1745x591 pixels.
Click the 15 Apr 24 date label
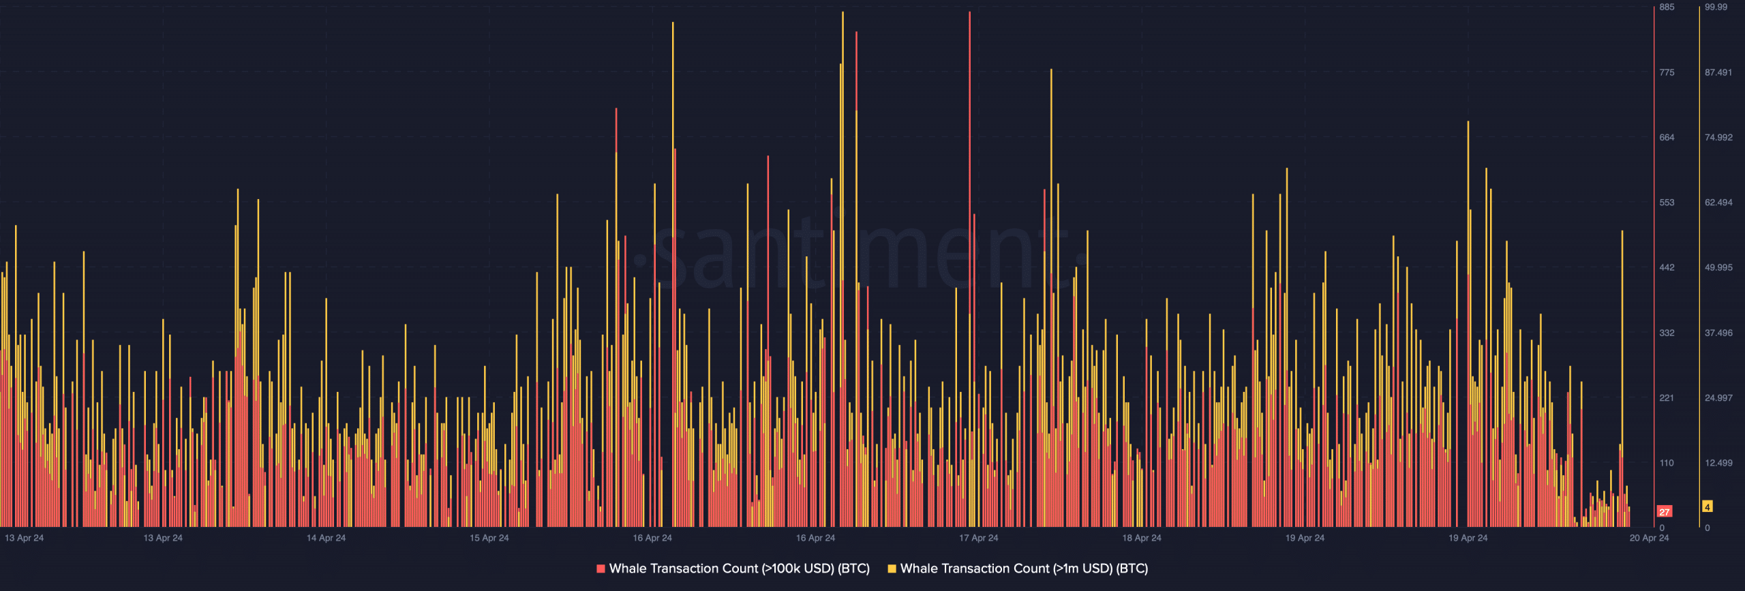tap(489, 538)
